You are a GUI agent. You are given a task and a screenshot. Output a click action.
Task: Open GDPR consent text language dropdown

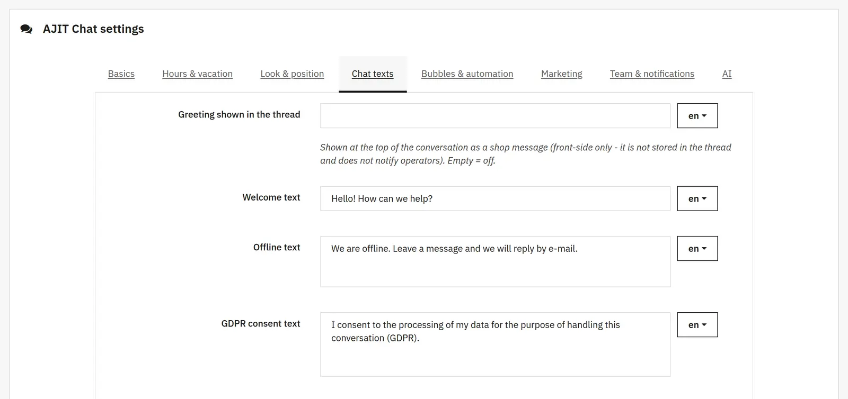697,325
